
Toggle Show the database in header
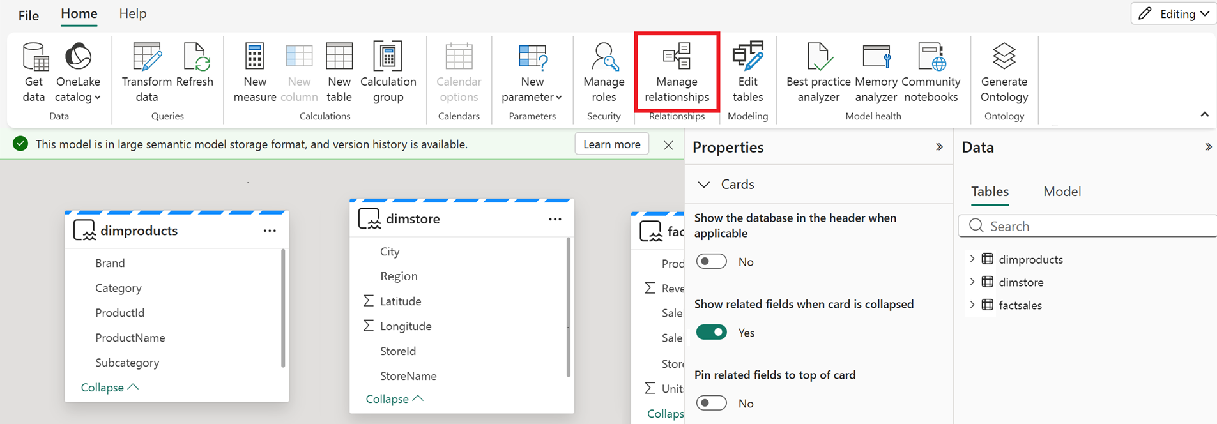[x=712, y=261]
